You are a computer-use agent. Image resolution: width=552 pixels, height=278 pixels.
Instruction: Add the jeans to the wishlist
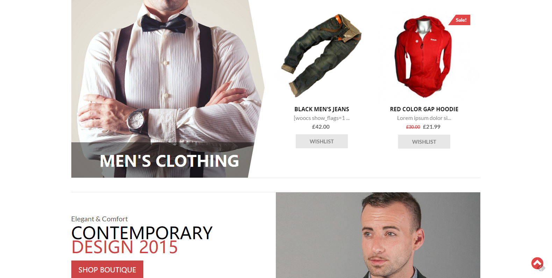[x=322, y=141]
